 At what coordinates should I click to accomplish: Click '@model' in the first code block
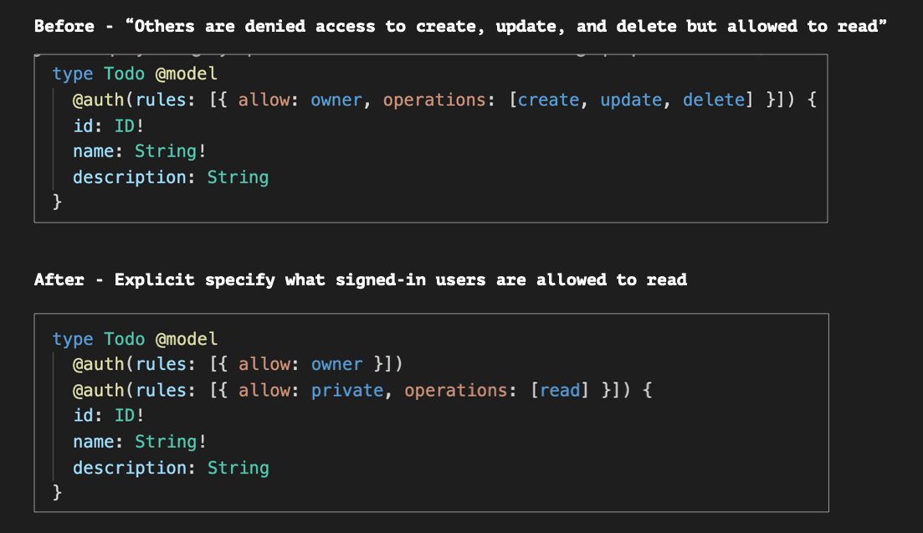pos(186,74)
